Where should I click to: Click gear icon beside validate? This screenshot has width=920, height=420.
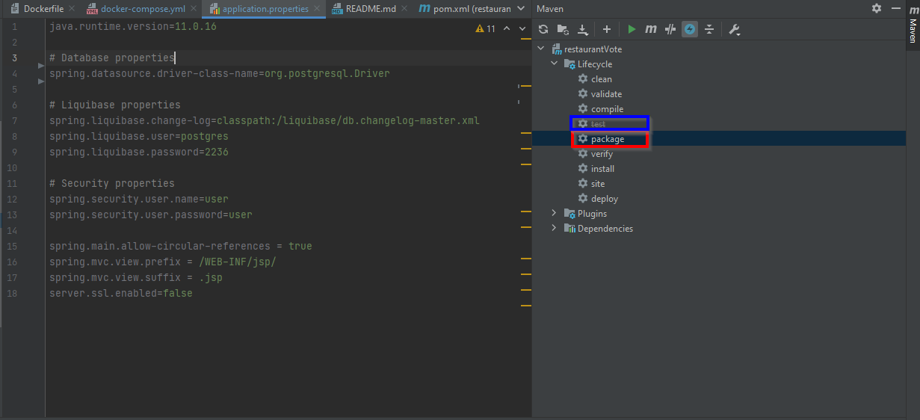tap(583, 94)
